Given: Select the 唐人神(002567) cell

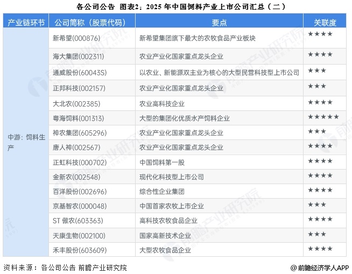Looking at the screenshot, I should [x=92, y=147].
